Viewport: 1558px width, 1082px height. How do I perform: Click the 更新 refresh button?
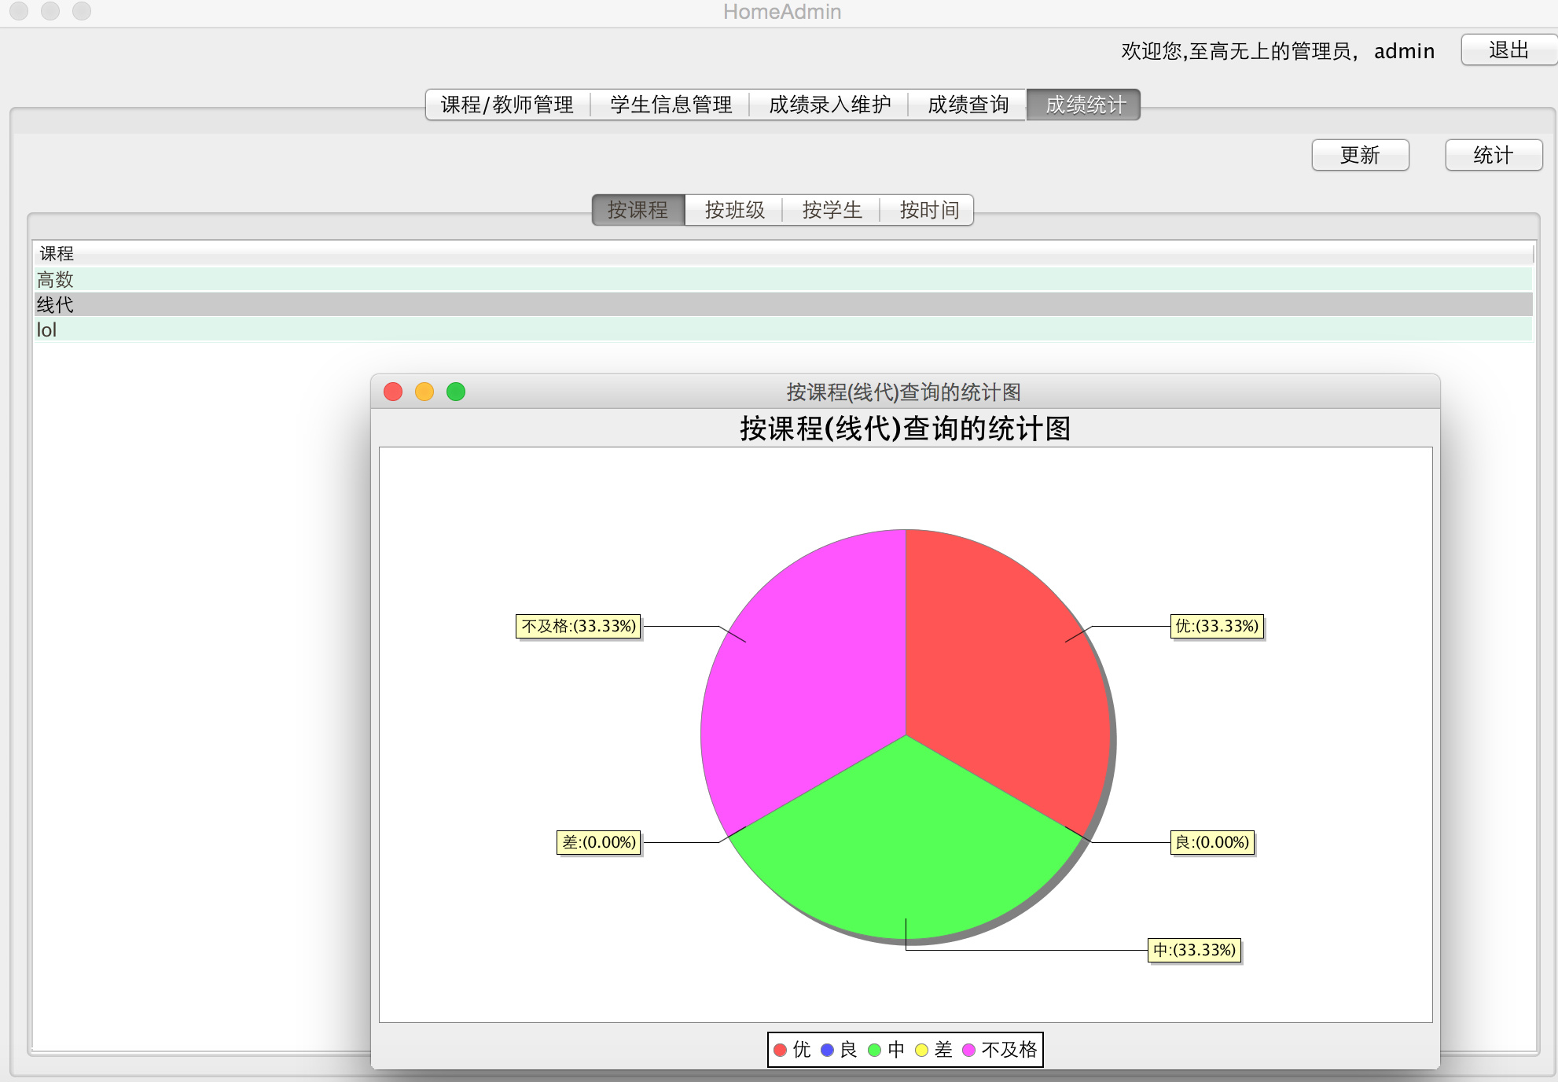pyautogui.click(x=1360, y=155)
